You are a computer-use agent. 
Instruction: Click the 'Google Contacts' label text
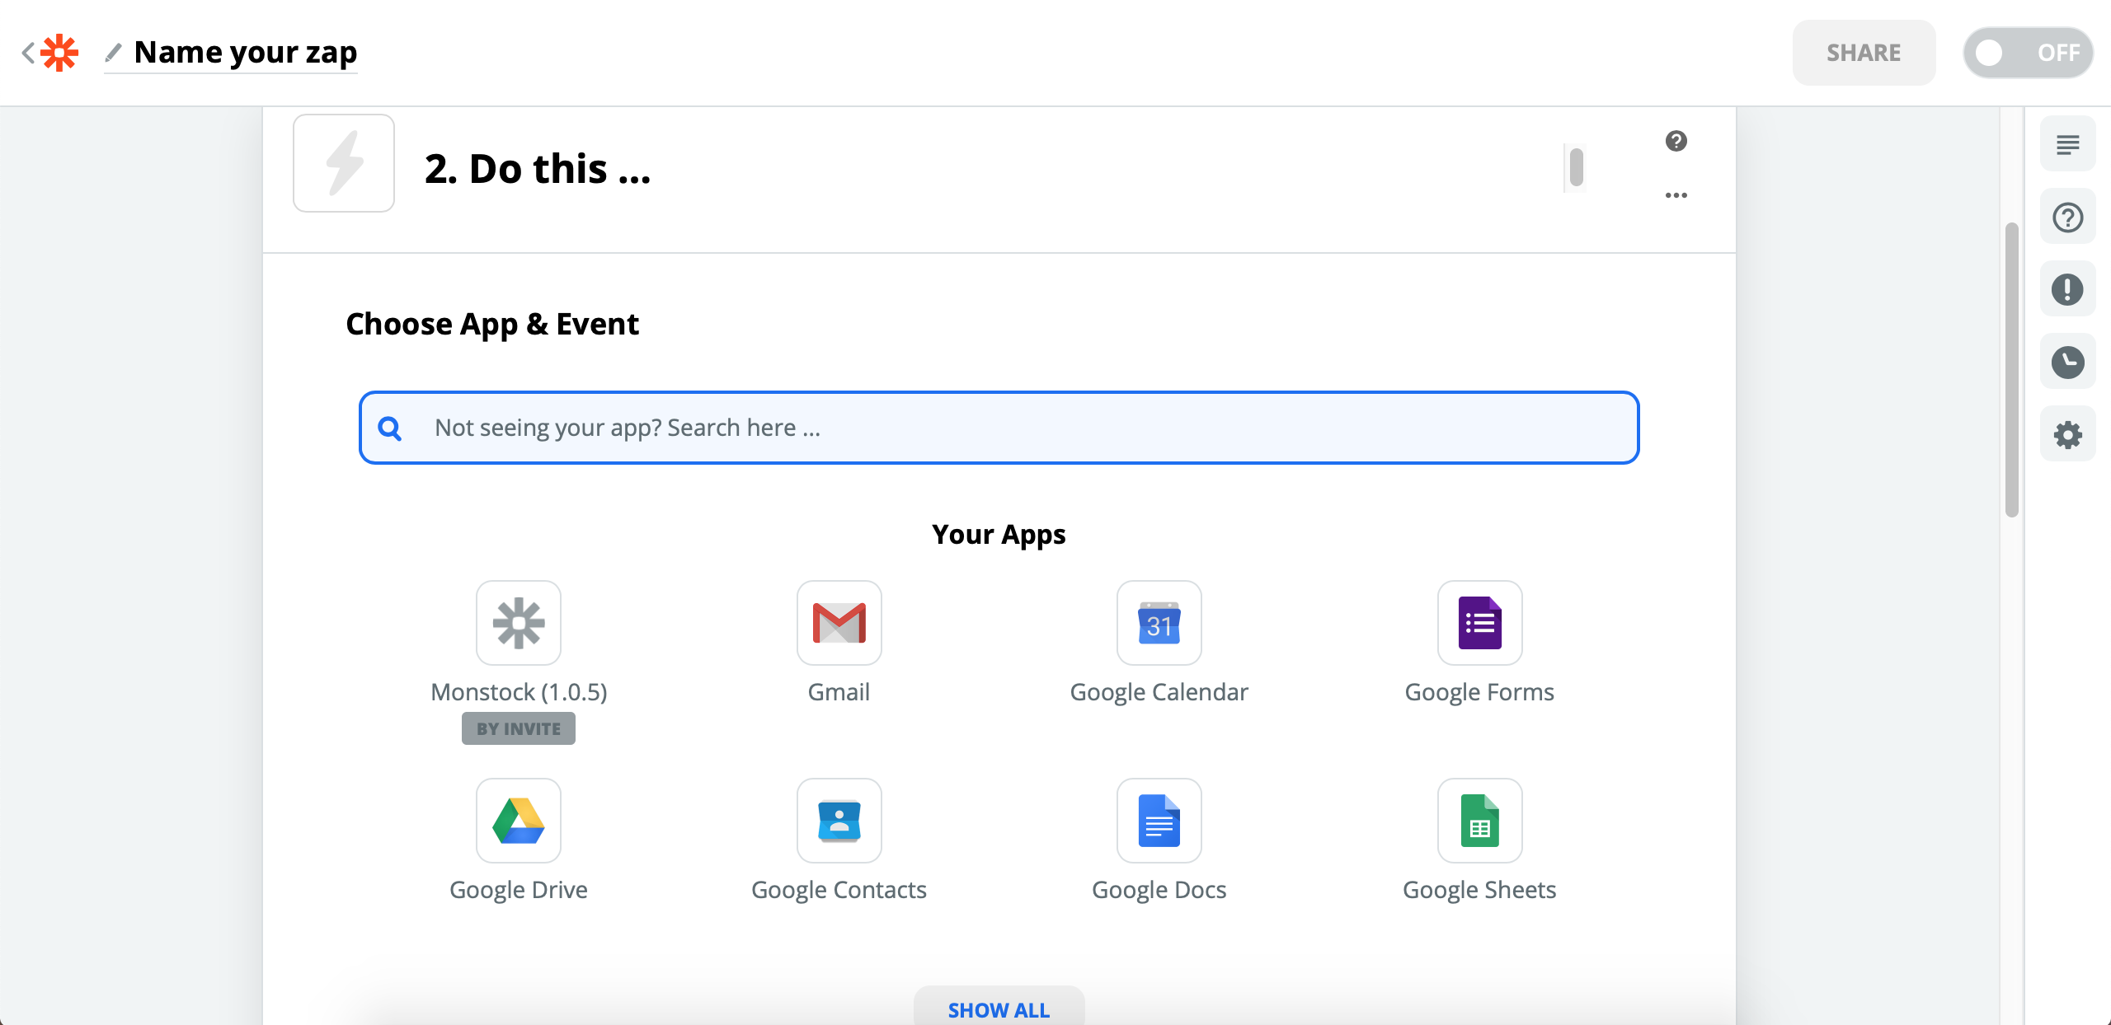839,890
